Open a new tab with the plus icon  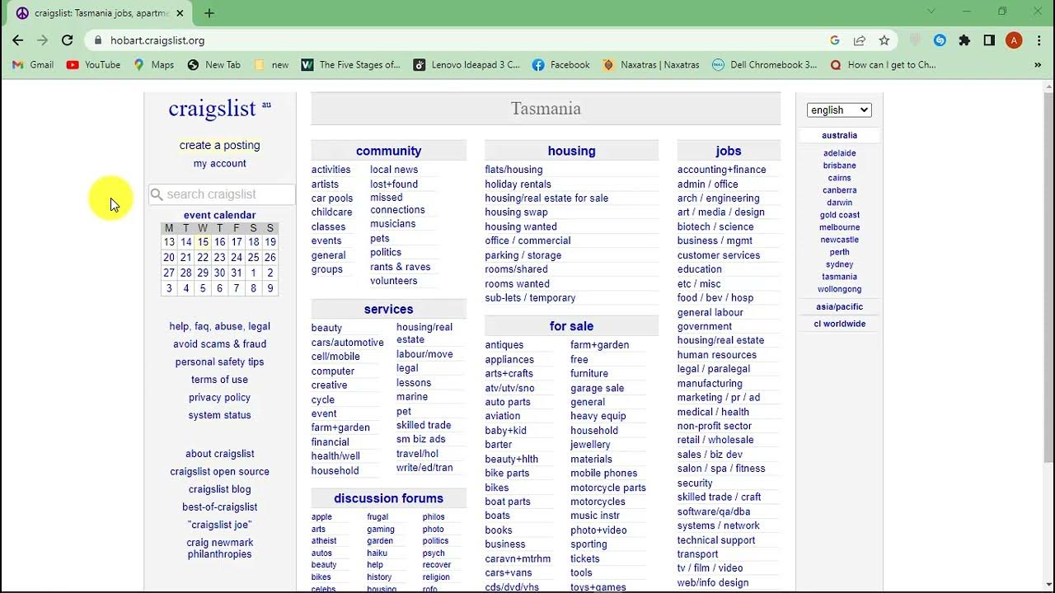pos(209,13)
